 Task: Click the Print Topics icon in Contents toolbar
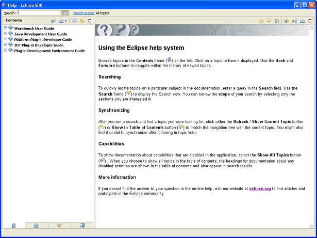(x=61, y=21)
